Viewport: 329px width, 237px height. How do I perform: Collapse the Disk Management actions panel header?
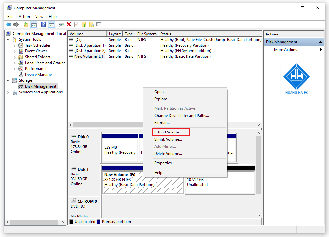click(x=321, y=42)
